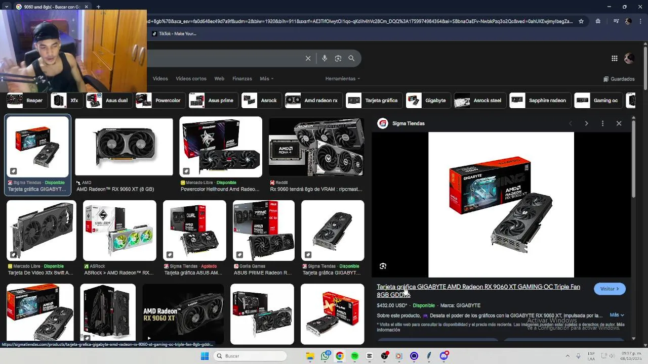Expand the 'Herramientas' tools dropdown

click(343, 79)
